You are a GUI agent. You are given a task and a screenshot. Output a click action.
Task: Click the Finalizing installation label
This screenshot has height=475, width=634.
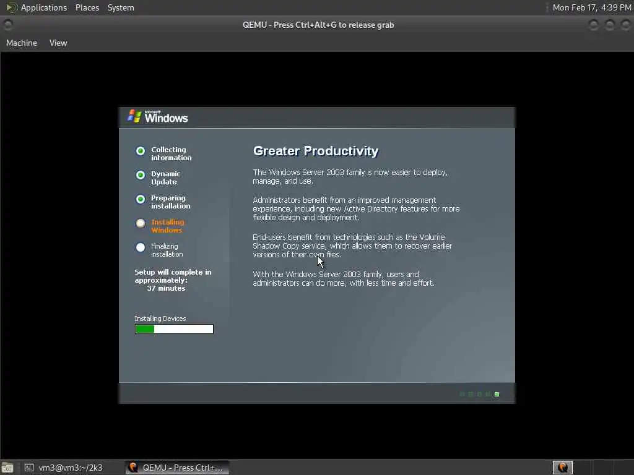tap(167, 250)
